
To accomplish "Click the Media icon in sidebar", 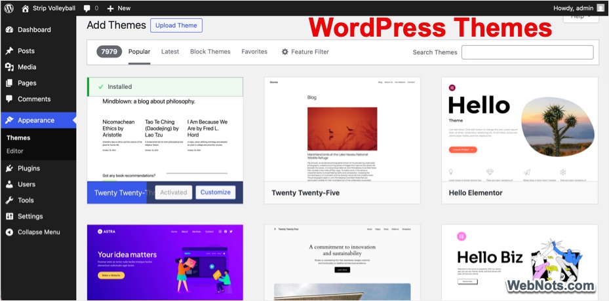I will 9,67.
